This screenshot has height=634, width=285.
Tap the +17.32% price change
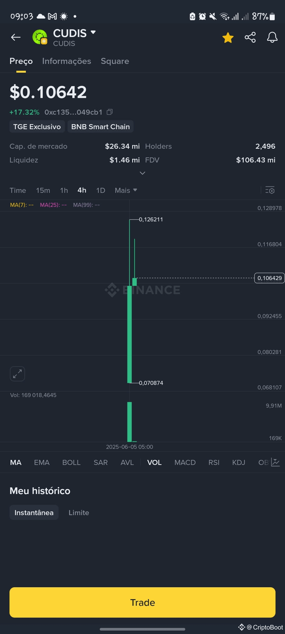(24, 112)
